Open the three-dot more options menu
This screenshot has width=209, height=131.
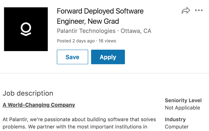point(199,10)
